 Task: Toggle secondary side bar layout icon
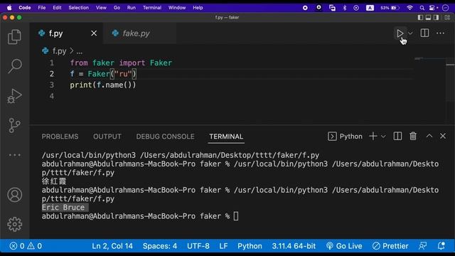pyautogui.click(x=436, y=17)
